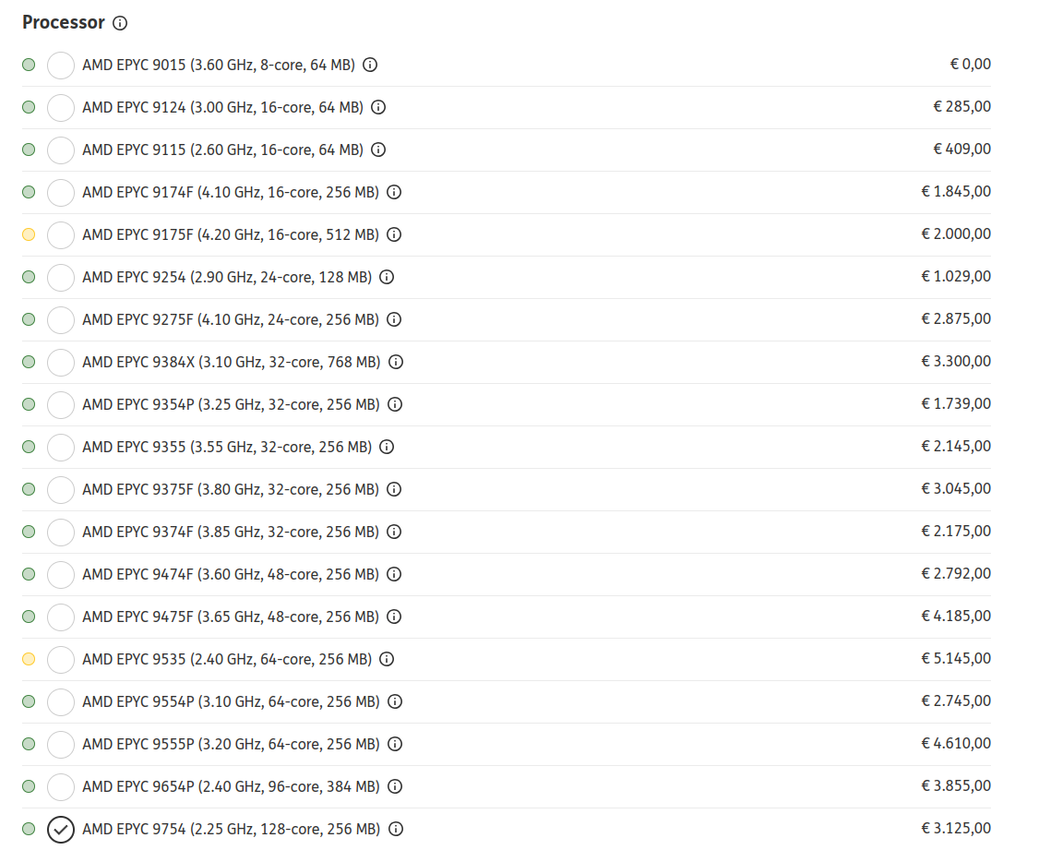Viewport: 1039px width, 862px height.
Task: Show info for AMD EPYC 9474F
Action: pyautogui.click(x=394, y=574)
